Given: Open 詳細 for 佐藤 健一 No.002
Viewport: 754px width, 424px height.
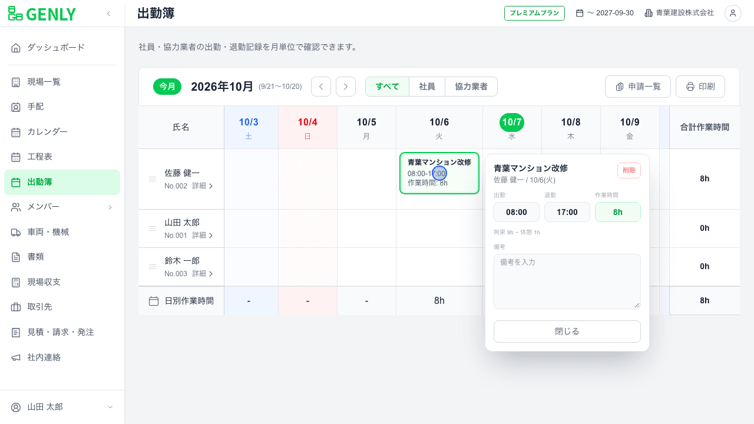Looking at the screenshot, I should click(x=203, y=185).
